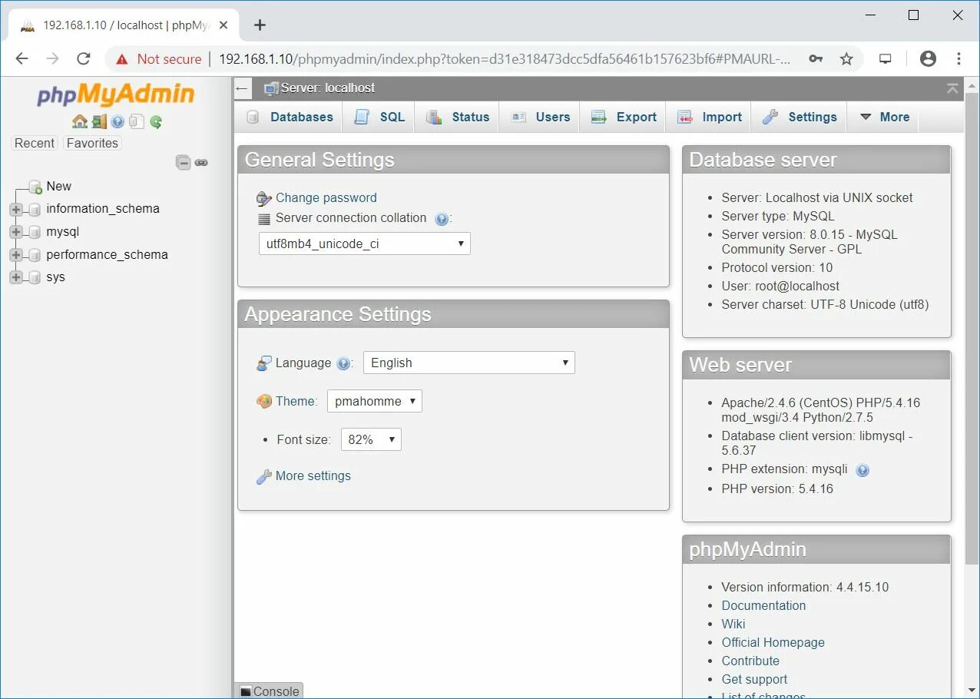Click the information_schema database cylinder icon

pyautogui.click(x=34, y=210)
